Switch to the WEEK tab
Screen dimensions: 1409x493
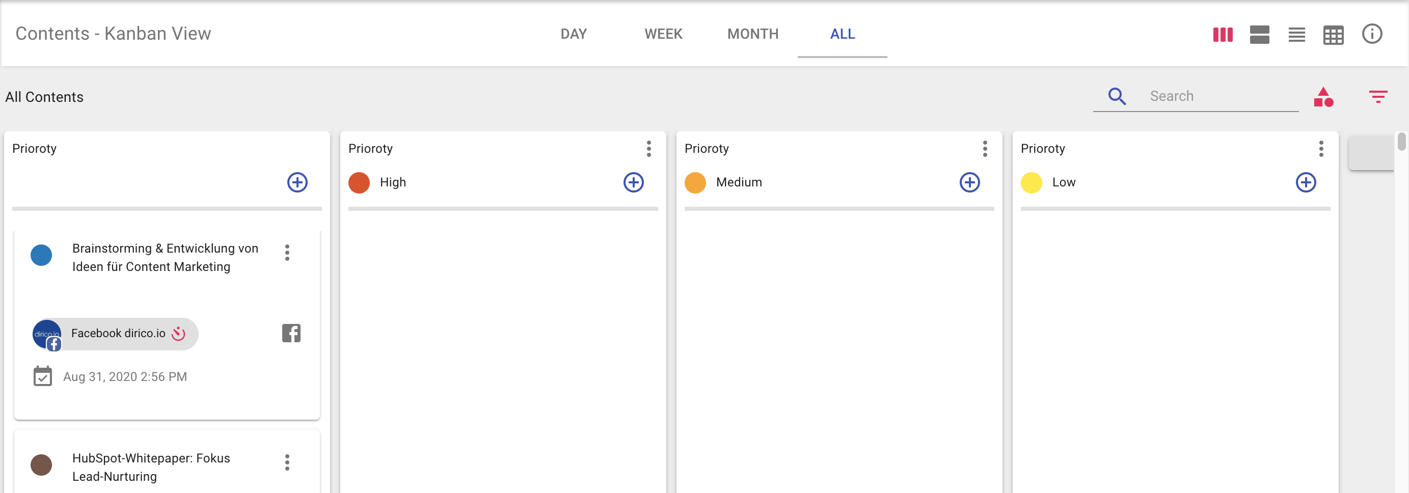[663, 34]
